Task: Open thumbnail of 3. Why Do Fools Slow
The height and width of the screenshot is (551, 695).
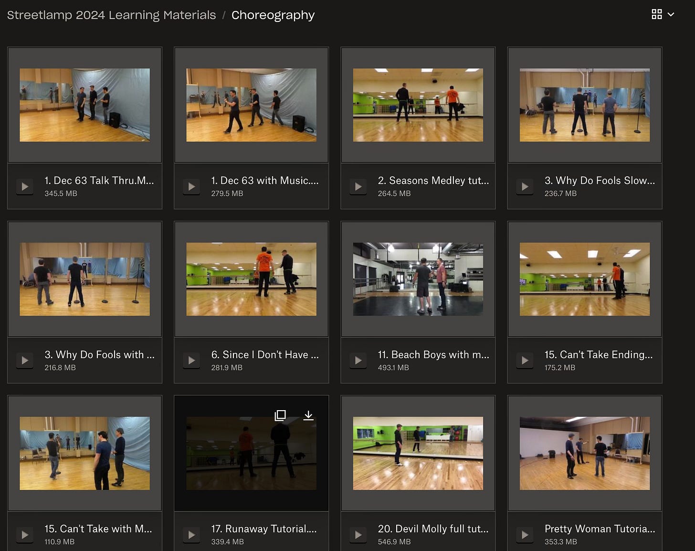Action: 584,105
